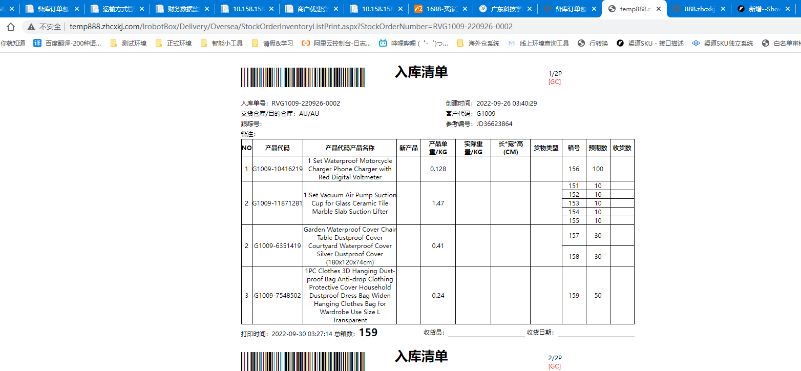Click the 百度翻译 bookmark icon
Screen dimensions: 801x371
37,43
